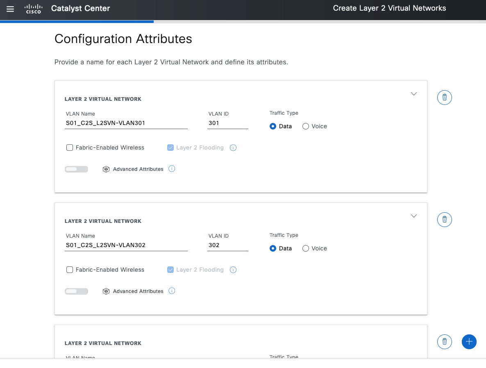
Task: Collapse the first Layer 2 Virtual Network card
Action: pyautogui.click(x=414, y=94)
